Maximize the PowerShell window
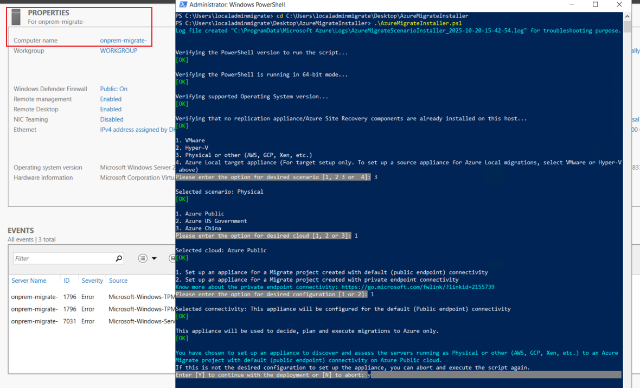Screen dimensions: 640x388 coord(595,5)
